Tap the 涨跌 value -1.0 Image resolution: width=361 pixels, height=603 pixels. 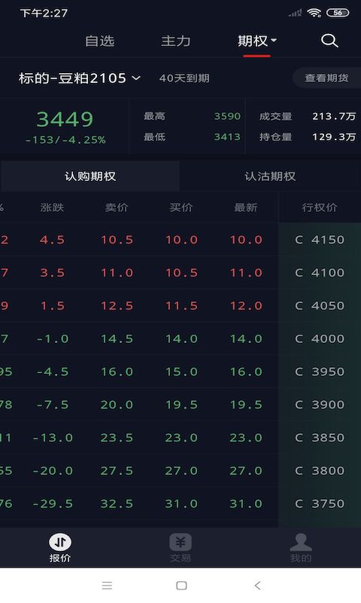(52, 338)
